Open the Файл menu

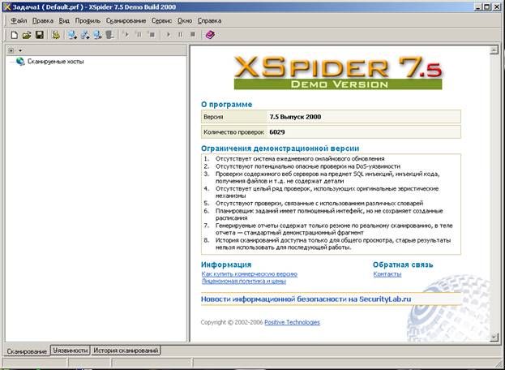click(19, 20)
